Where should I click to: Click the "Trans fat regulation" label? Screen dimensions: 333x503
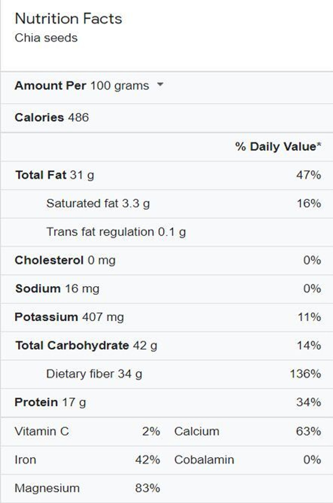coord(100,232)
